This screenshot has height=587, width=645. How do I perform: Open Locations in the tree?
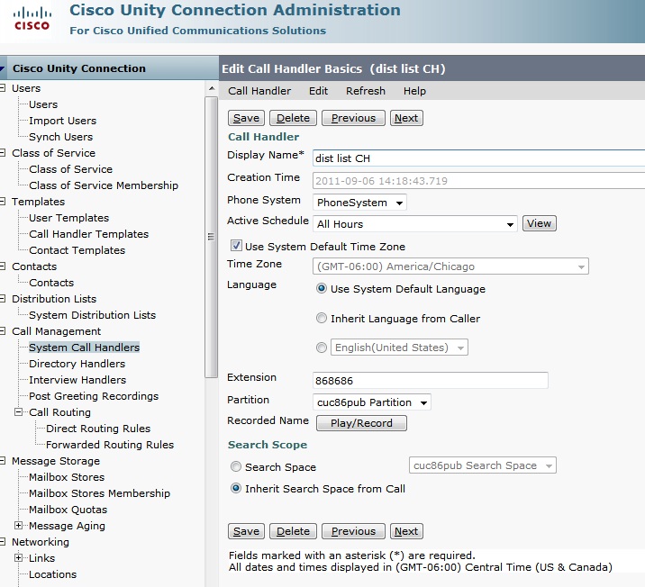(x=52, y=574)
